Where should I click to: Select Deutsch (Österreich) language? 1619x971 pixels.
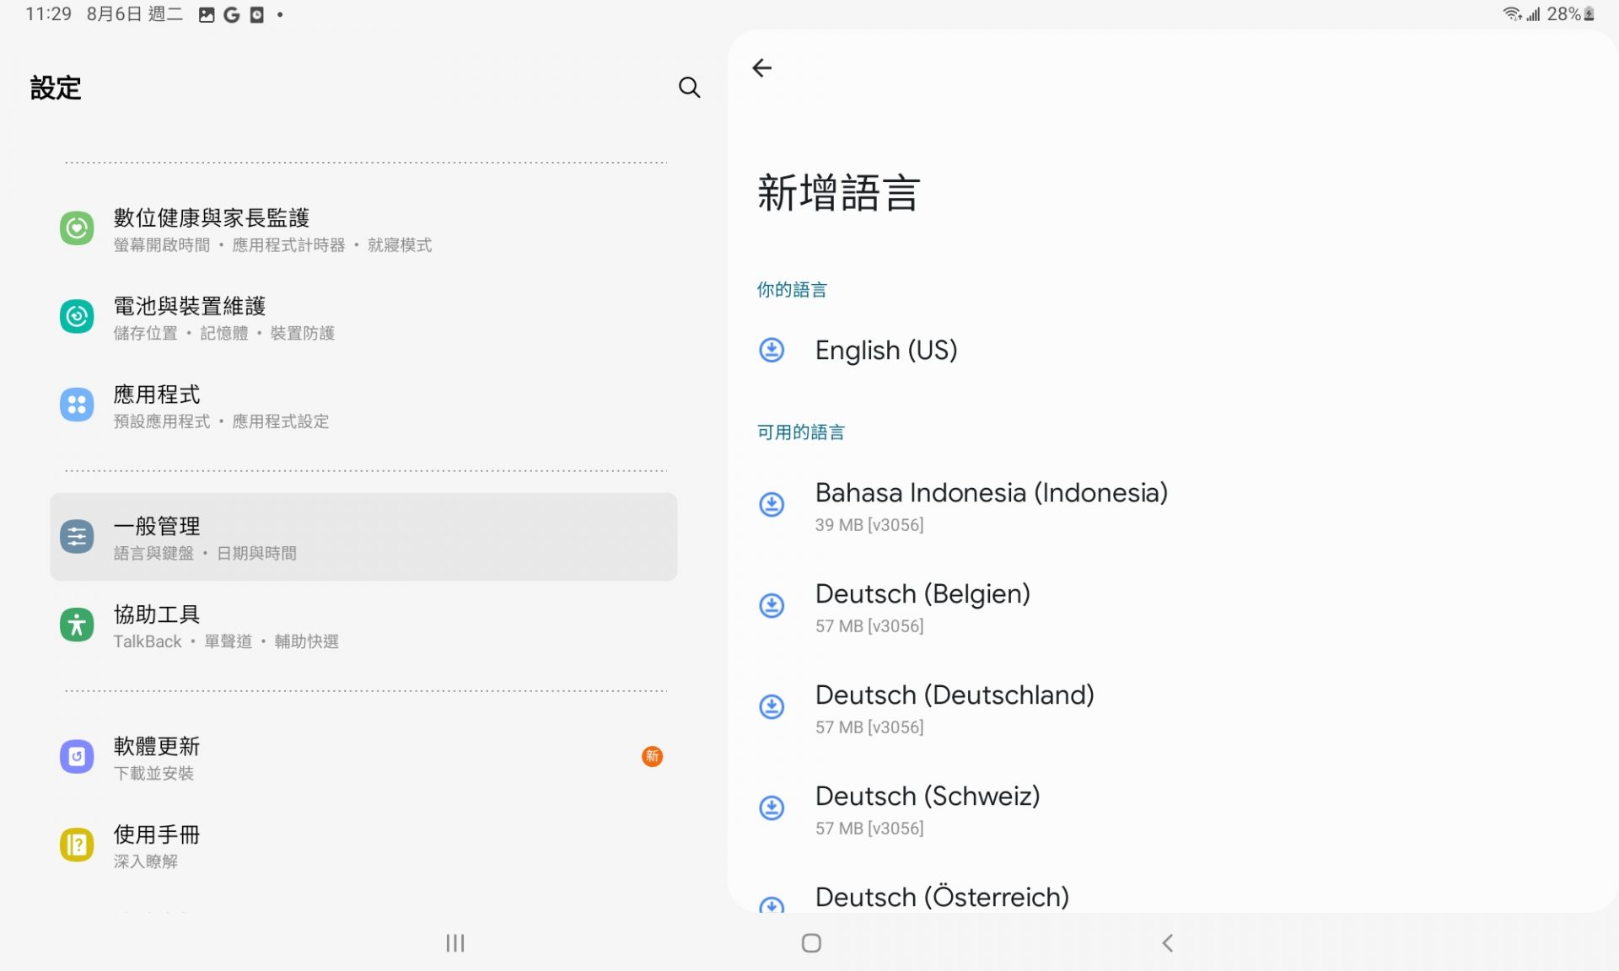pos(941,897)
